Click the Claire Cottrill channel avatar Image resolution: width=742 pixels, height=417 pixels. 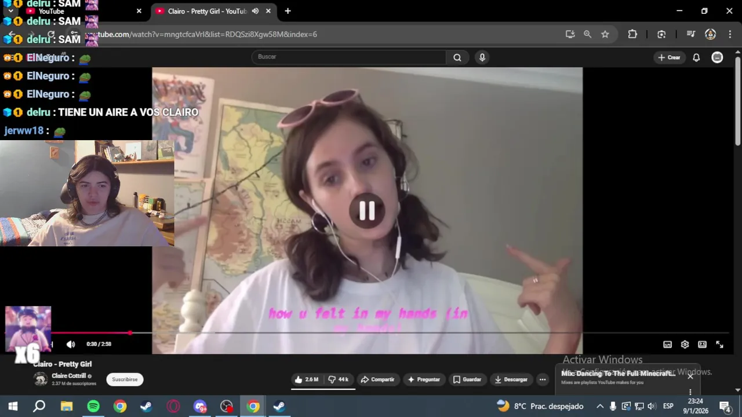click(x=41, y=379)
